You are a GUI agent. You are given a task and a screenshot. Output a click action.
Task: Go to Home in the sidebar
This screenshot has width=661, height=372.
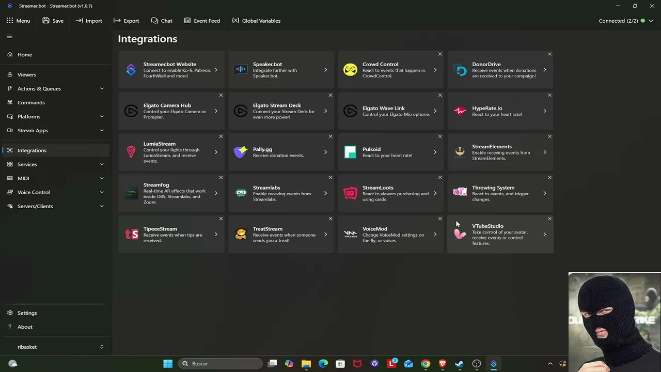[x=56, y=55]
